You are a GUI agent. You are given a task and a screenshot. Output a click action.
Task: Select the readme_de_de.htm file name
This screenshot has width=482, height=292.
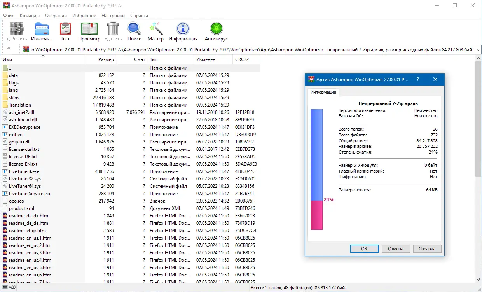click(x=28, y=223)
